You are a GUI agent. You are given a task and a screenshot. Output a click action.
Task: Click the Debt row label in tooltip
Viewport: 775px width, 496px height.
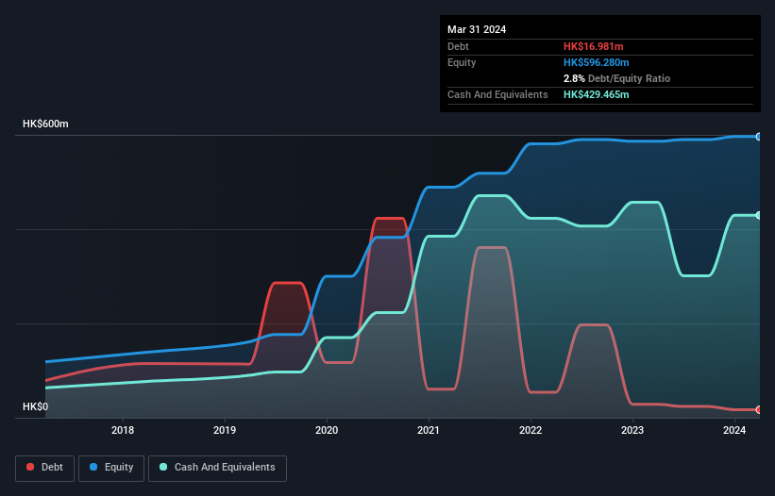pyautogui.click(x=458, y=46)
